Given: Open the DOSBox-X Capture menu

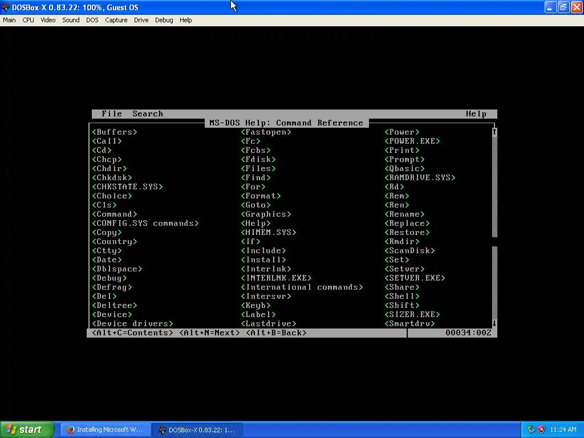Looking at the screenshot, I should (x=116, y=20).
